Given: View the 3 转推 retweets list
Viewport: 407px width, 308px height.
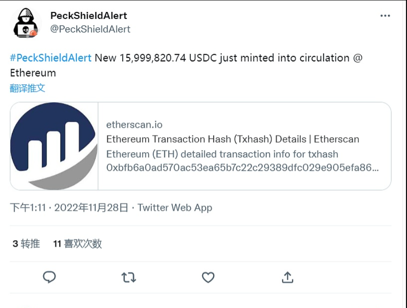Looking at the screenshot, I should (26, 244).
